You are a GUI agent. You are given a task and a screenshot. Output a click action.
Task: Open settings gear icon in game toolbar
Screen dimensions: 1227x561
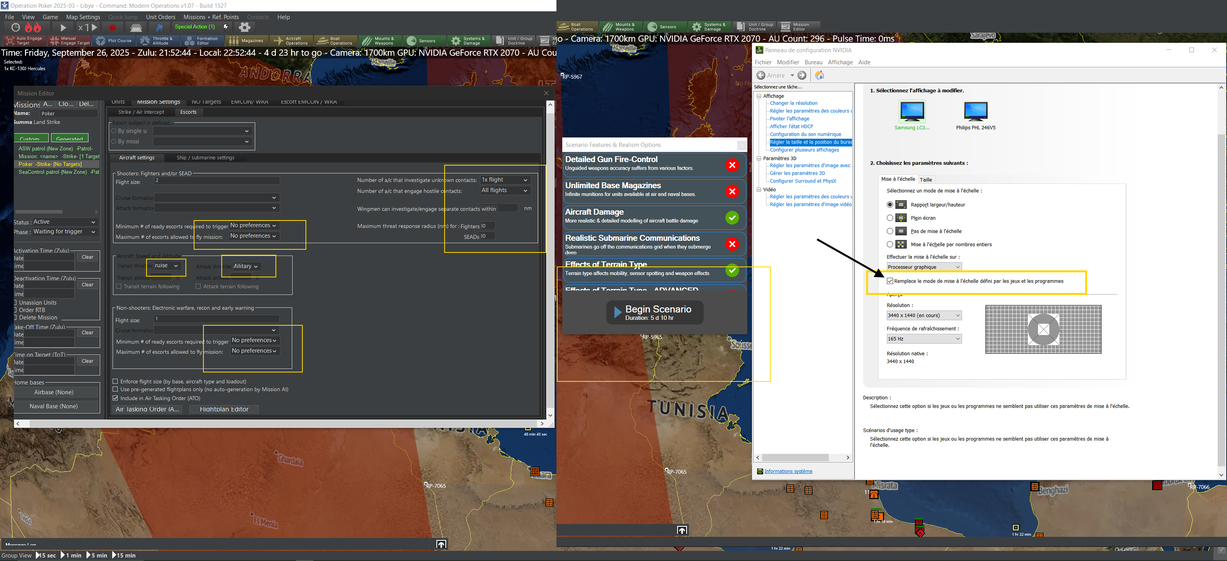click(x=244, y=27)
